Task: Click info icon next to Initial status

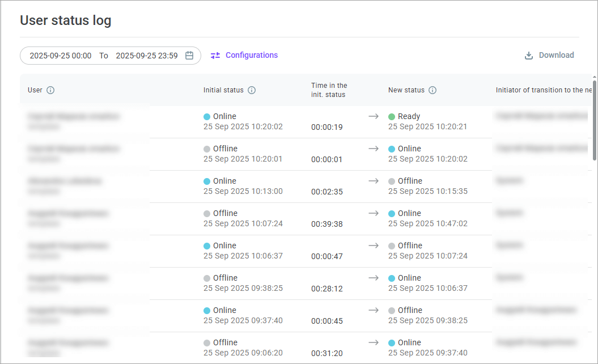Action: pyautogui.click(x=252, y=90)
